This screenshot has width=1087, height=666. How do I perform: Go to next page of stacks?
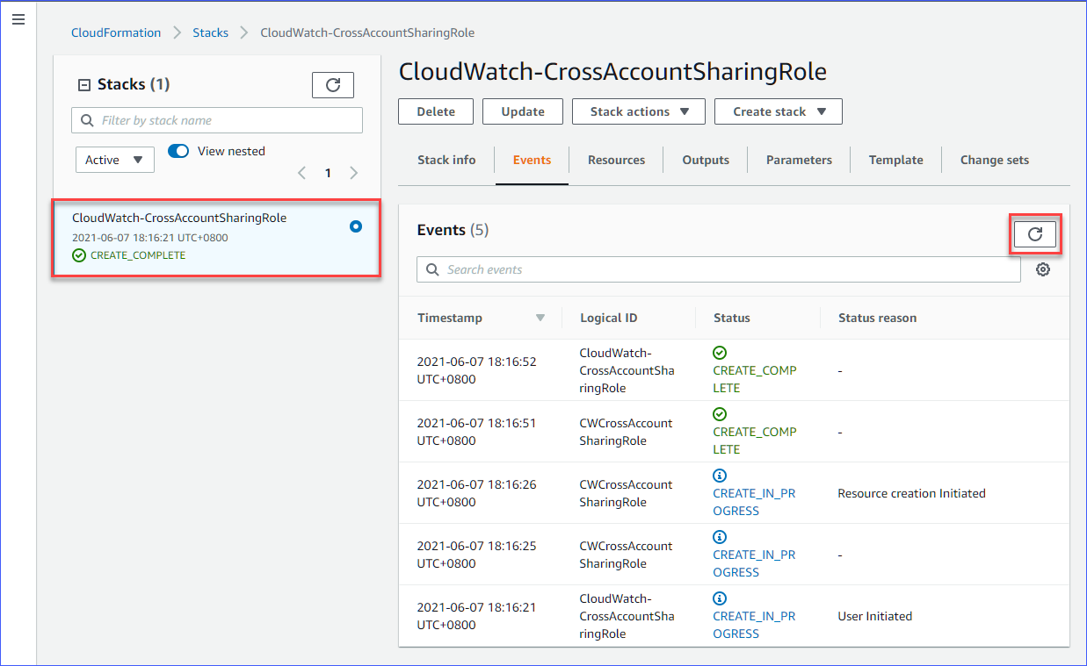(354, 173)
